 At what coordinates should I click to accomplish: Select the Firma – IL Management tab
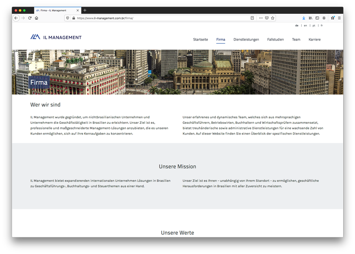coord(58,10)
